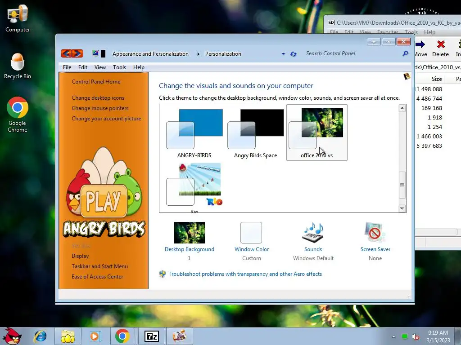Screen dimensions: 461x345
Task: Click the Chrome taskbar icon
Action: (x=122, y=336)
